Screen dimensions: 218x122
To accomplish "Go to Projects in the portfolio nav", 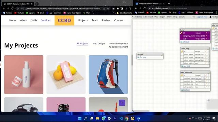I will (x=83, y=20).
